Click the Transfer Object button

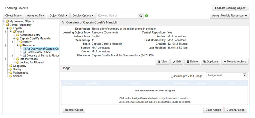(x=74, y=110)
